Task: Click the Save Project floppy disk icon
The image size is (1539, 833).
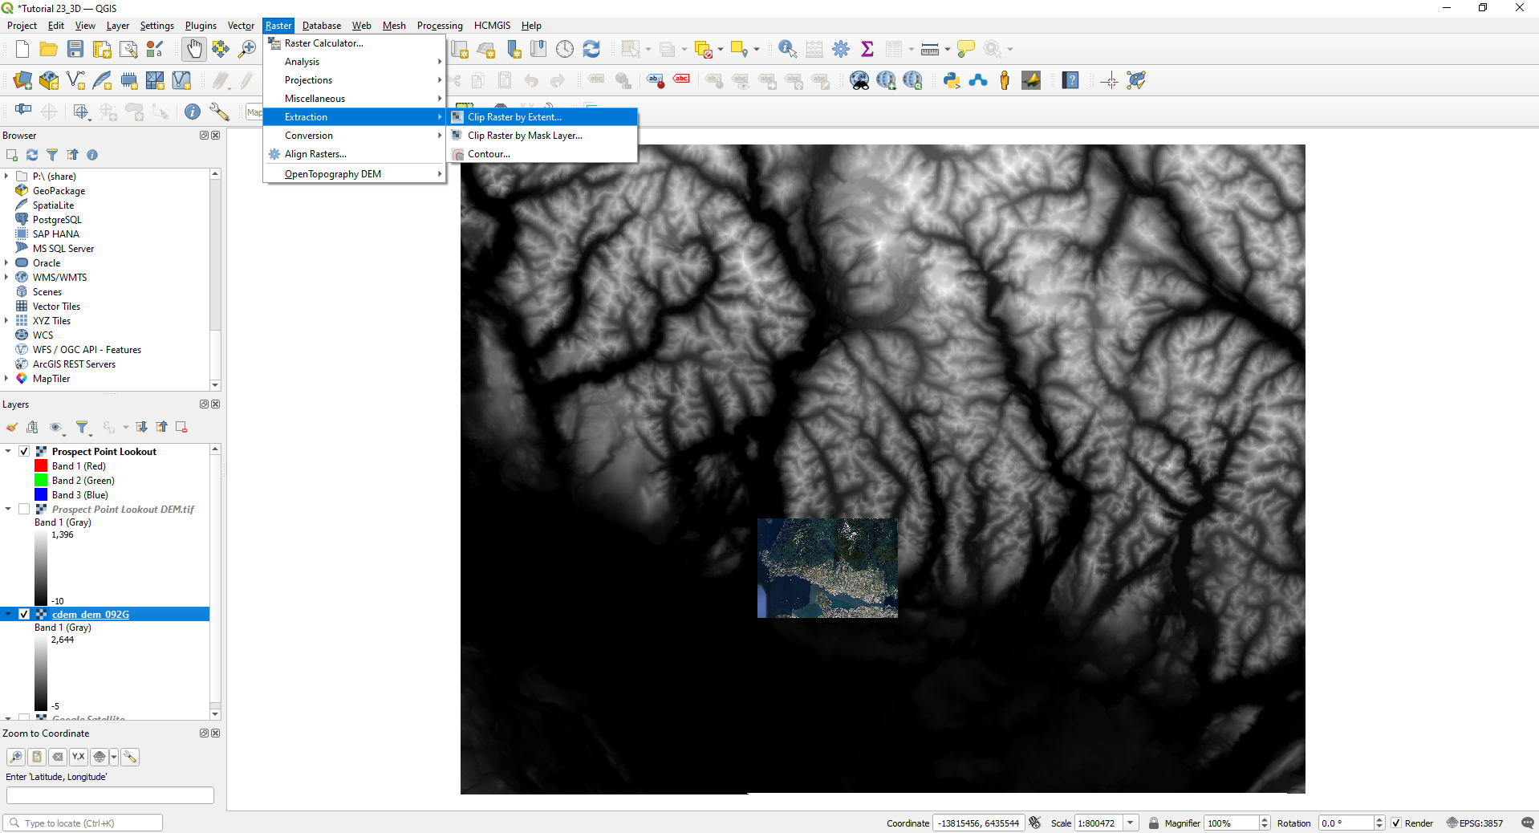Action: coord(75,49)
